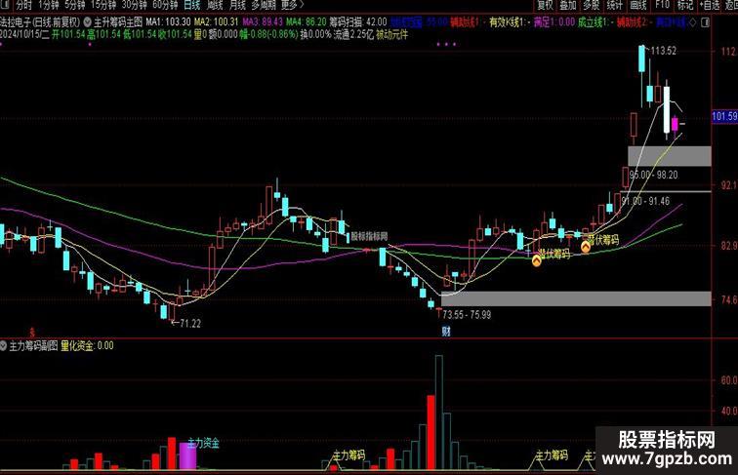Click the panel toggle icon beside diamond
Viewport: 738px width, 475px height.
705,22
